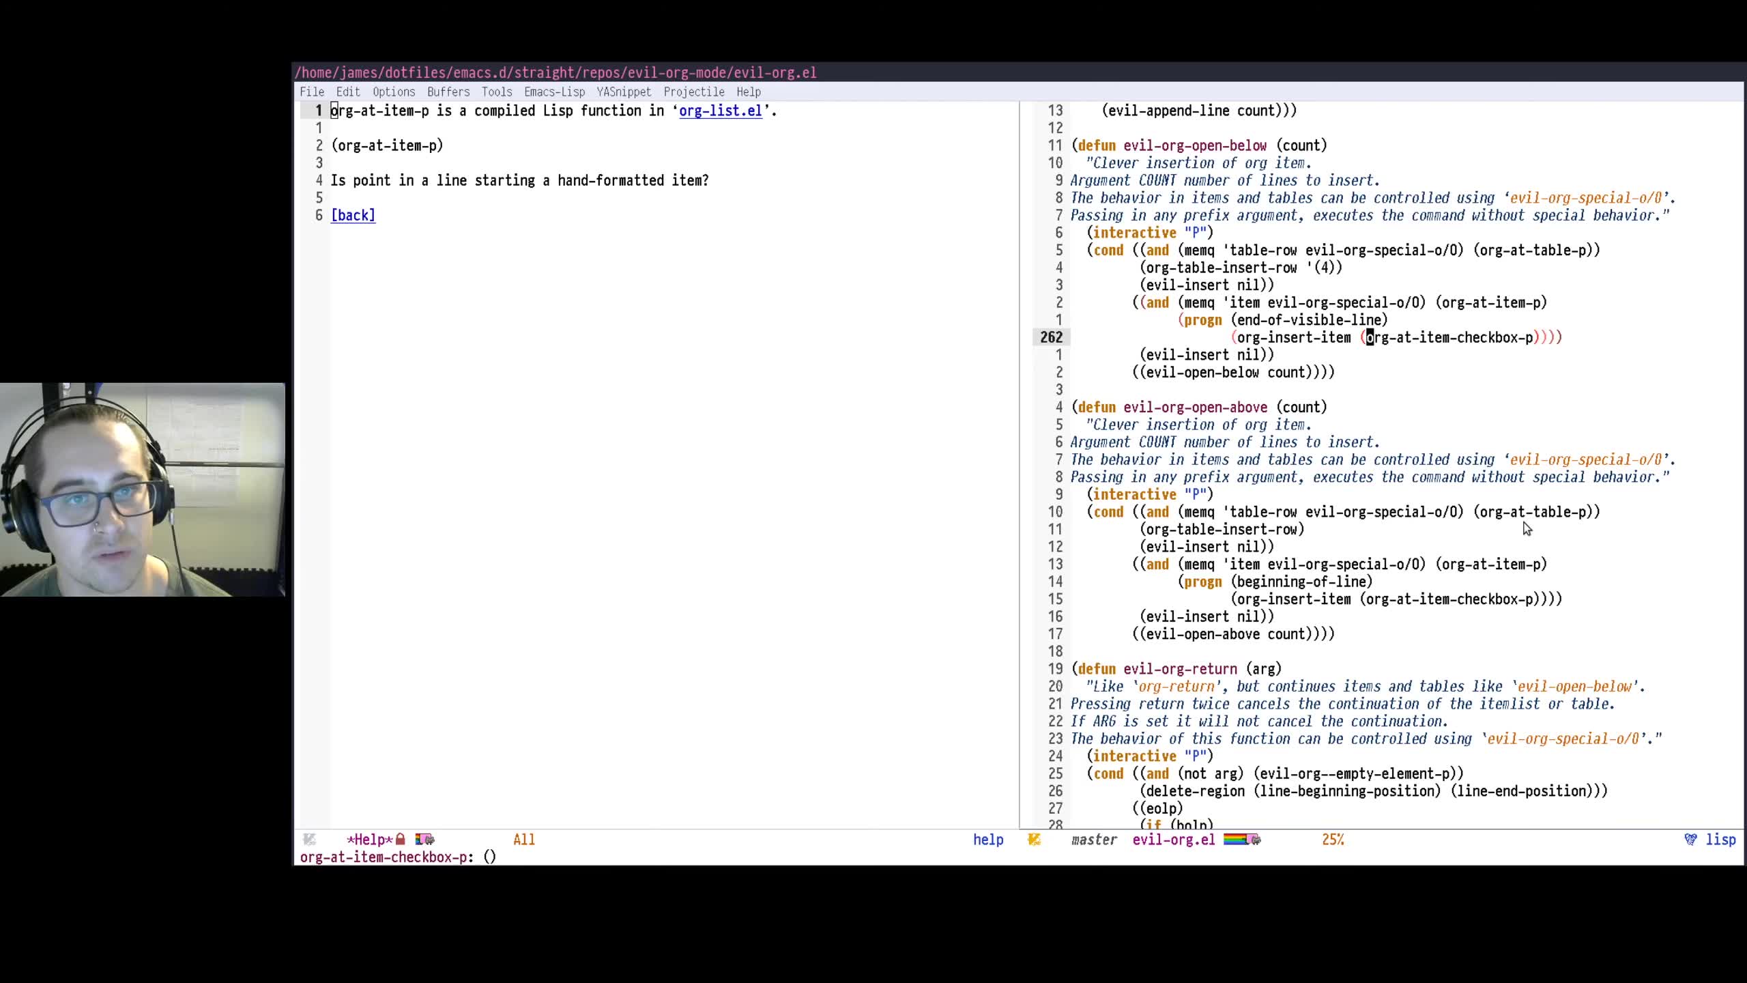Click the webcam overlay thumbnail
This screenshot has width=1747, height=983.
(143, 489)
